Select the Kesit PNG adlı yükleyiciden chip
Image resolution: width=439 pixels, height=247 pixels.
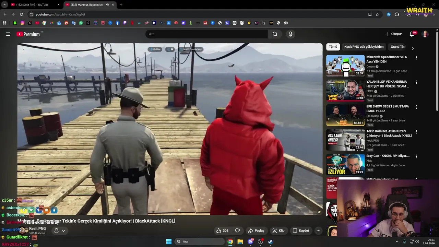pos(364,47)
